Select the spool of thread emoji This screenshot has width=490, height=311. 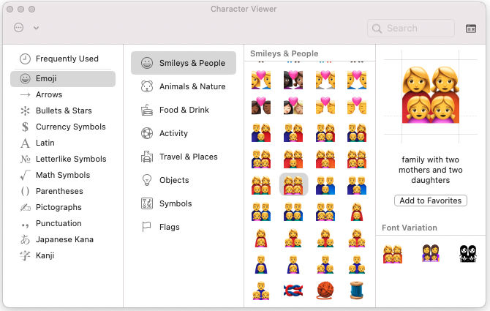pyautogui.click(x=357, y=290)
